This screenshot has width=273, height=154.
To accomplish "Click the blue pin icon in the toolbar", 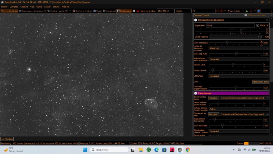I will coord(259,11).
